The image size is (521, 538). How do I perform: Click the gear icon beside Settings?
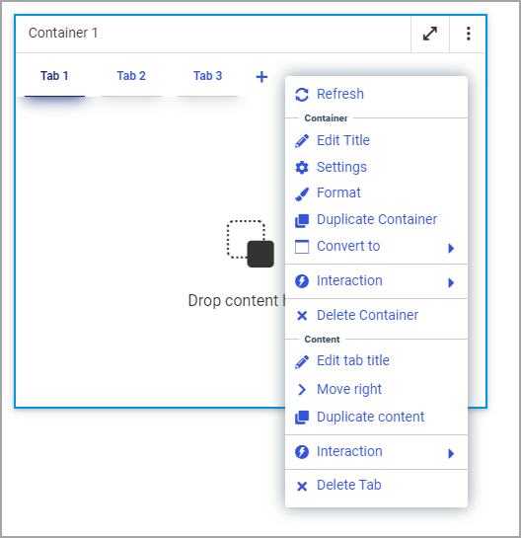point(302,168)
